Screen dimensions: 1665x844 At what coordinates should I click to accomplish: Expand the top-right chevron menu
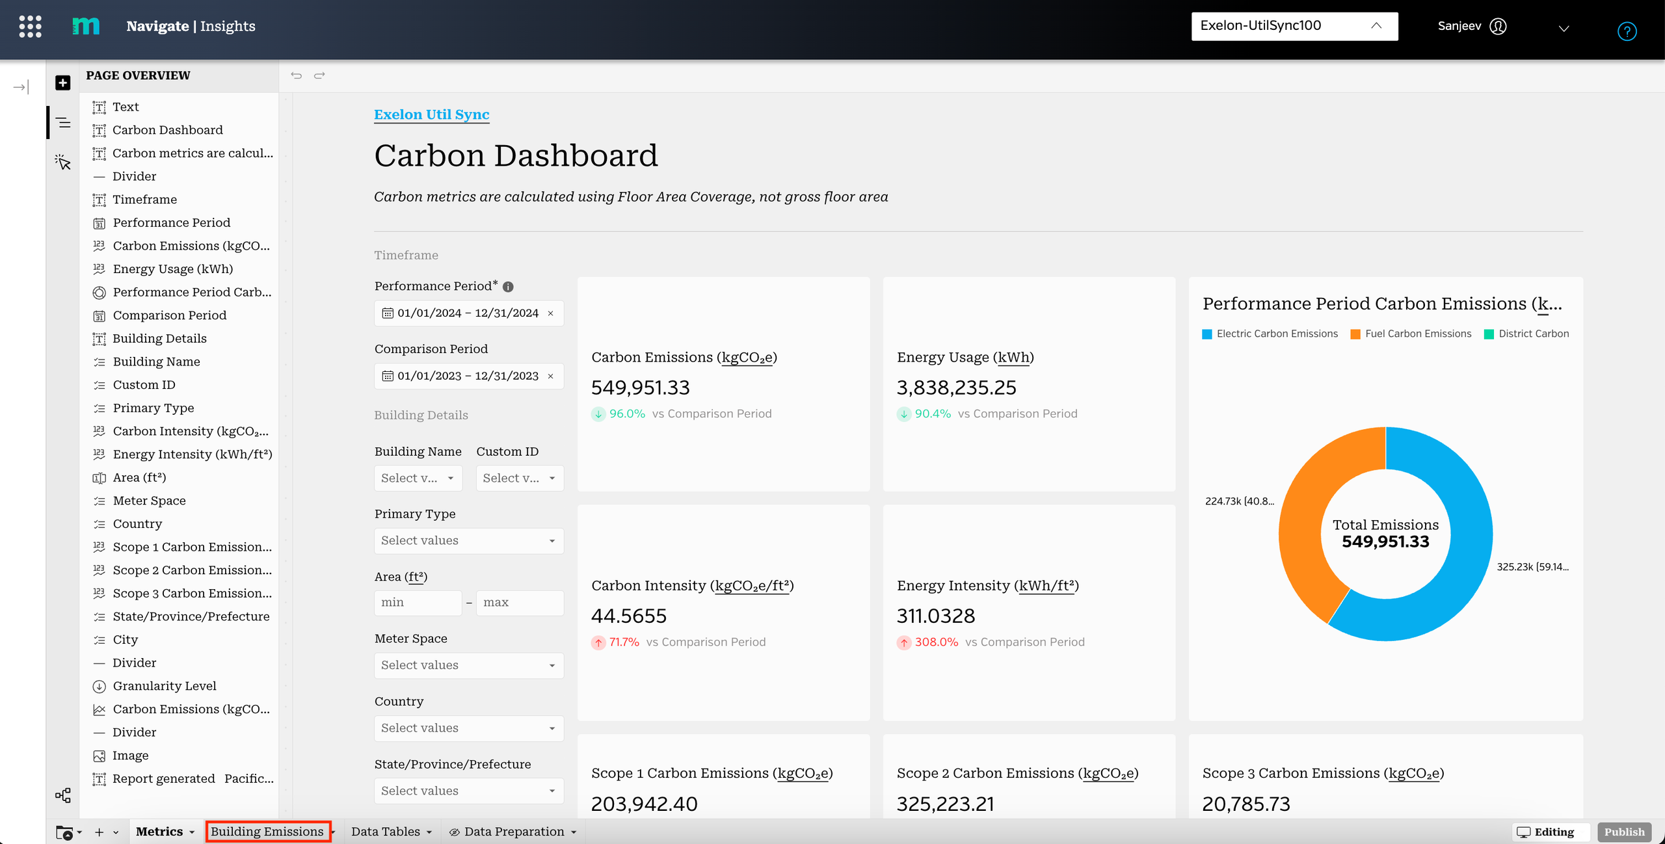click(1564, 29)
